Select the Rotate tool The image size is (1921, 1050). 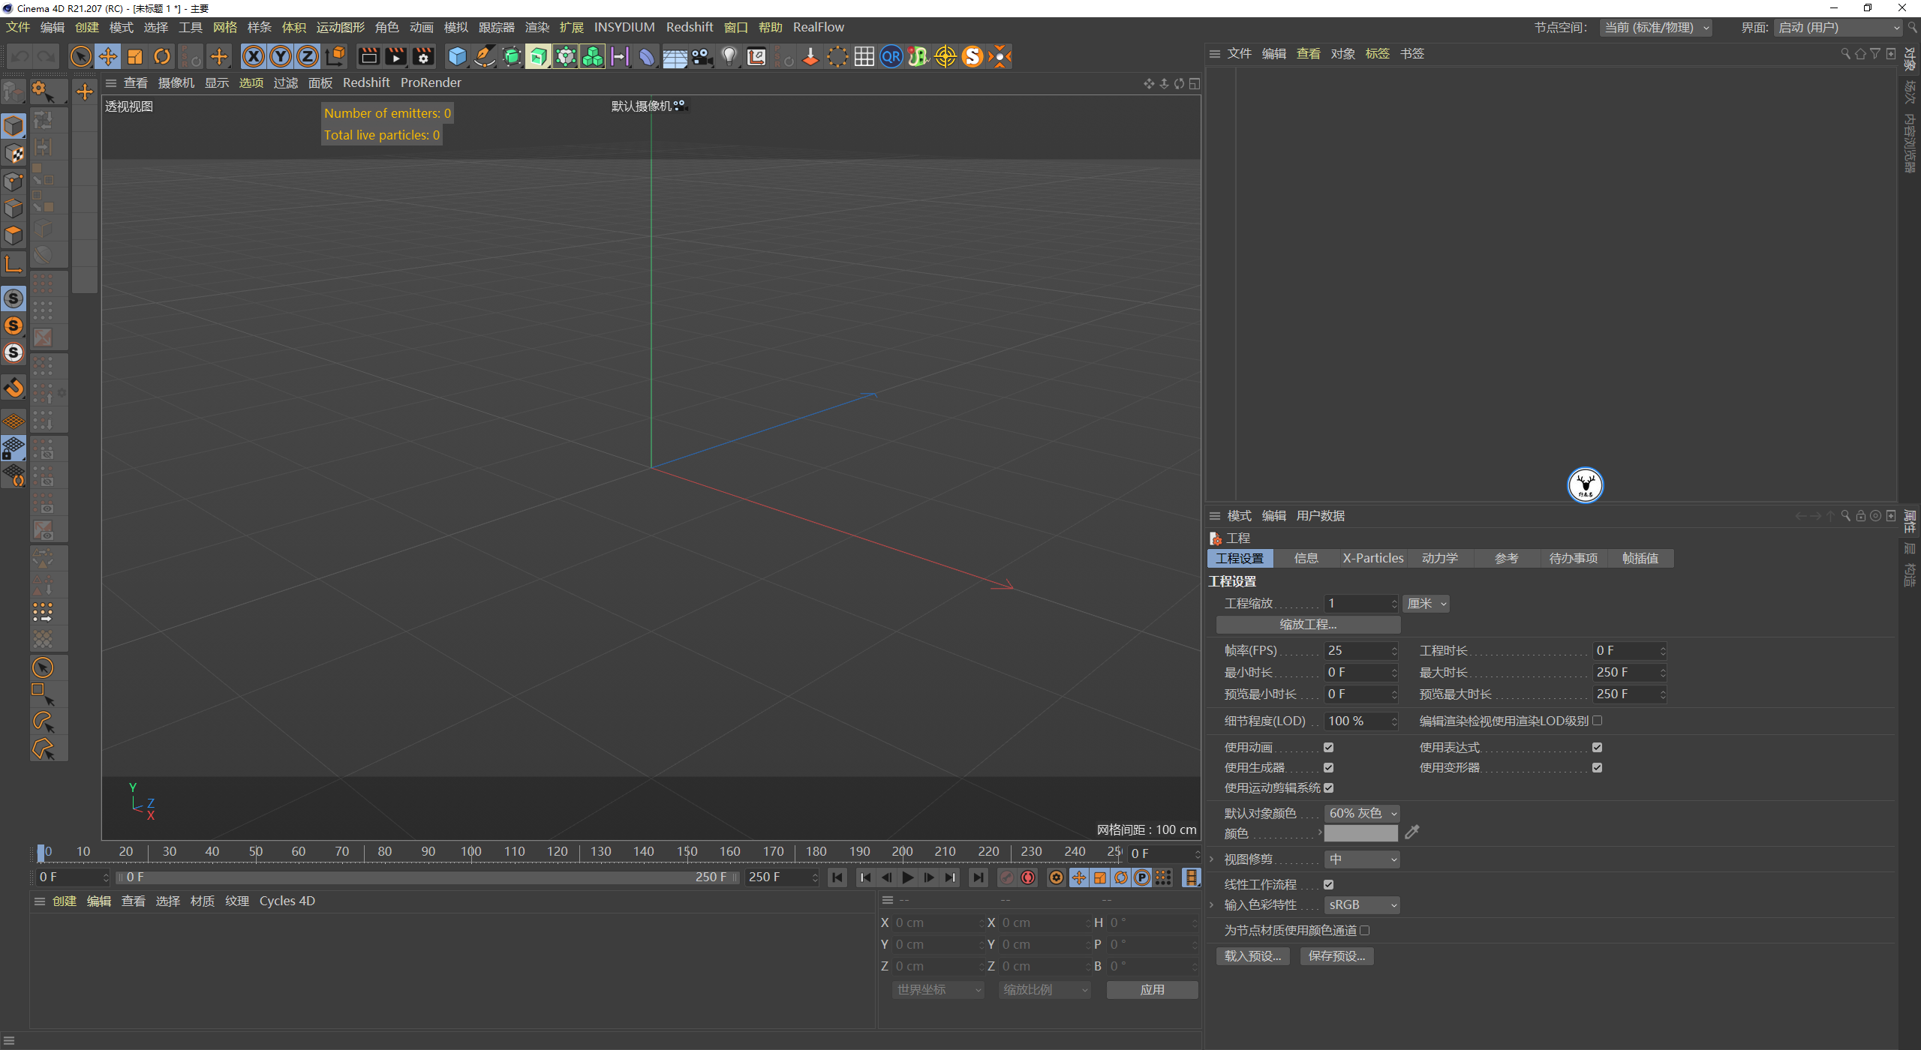point(162,56)
